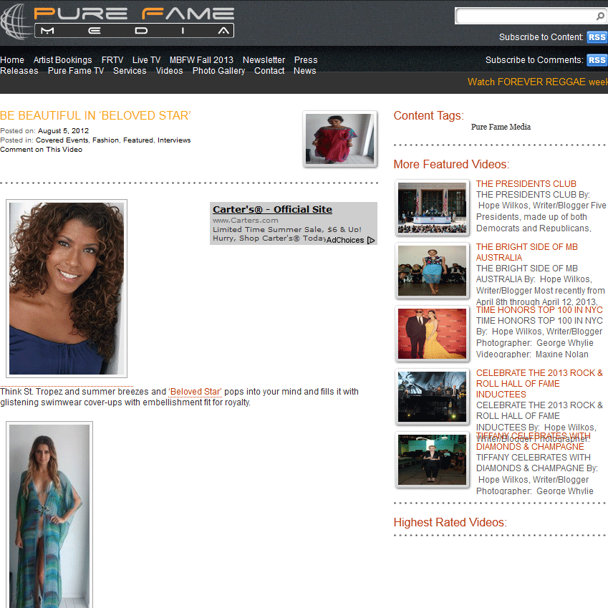
Task: Select the Newsletter menu link
Action: [x=264, y=60]
